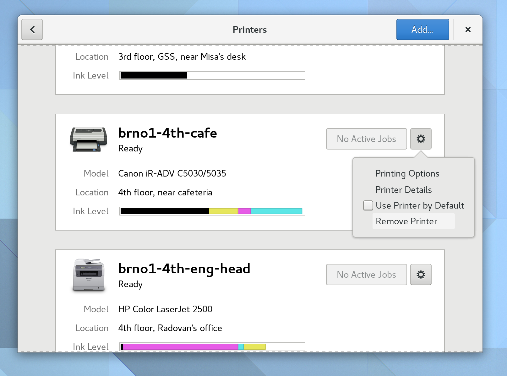Select Remove Printer in the popup menu
Image resolution: width=507 pixels, height=376 pixels.
click(413, 221)
